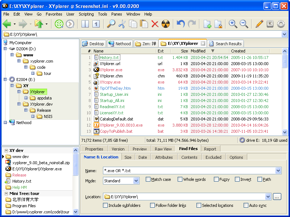The height and width of the screenshot is (217, 290).
Task: Enable the Fuzzy checkbox
Action: pos(216,179)
